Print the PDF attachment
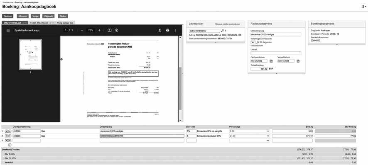 pos(167,30)
